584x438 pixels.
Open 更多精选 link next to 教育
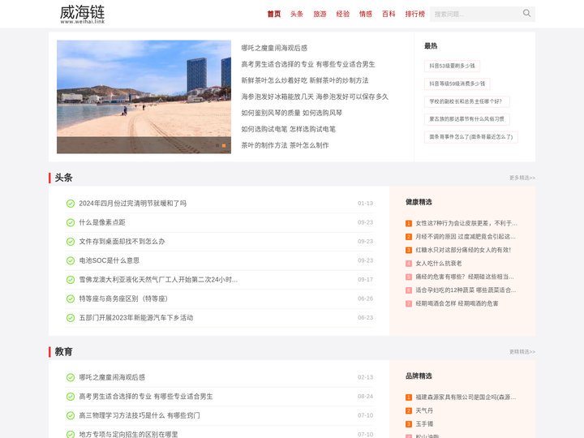click(522, 352)
